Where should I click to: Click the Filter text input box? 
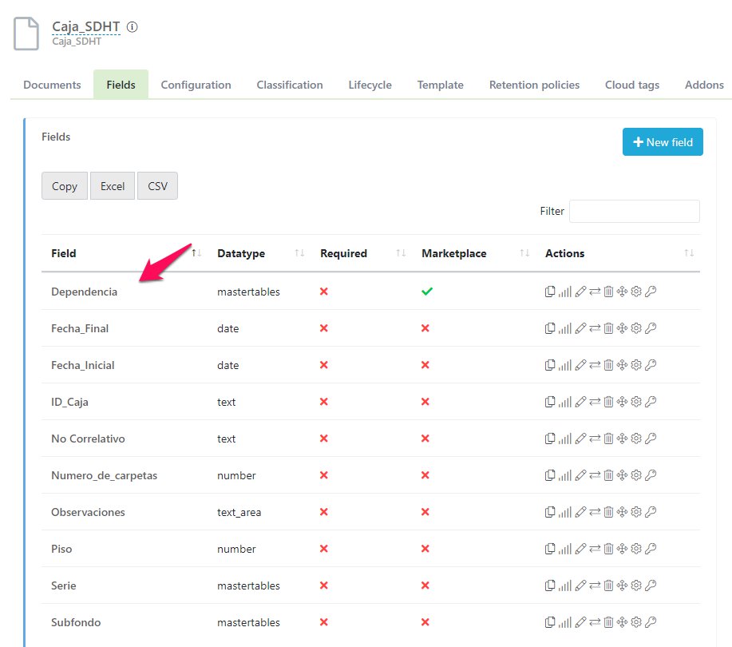tap(634, 211)
